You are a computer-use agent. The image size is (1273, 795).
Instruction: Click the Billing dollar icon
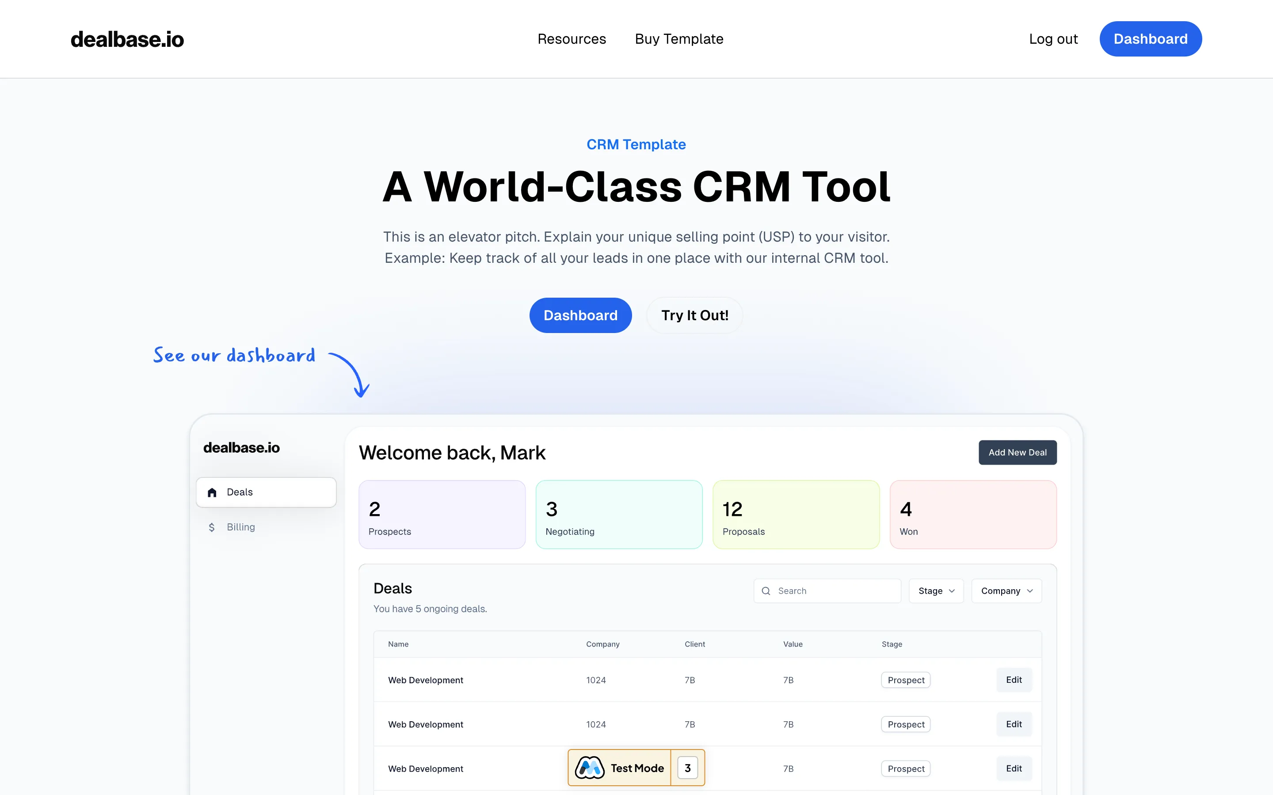point(211,527)
